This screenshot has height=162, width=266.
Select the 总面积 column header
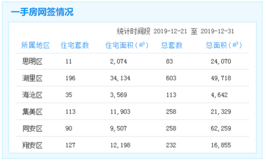click(x=224, y=45)
